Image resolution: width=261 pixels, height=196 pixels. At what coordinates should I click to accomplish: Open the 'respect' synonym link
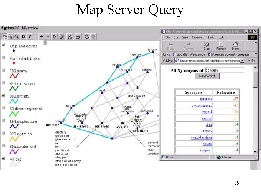tap(206, 150)
